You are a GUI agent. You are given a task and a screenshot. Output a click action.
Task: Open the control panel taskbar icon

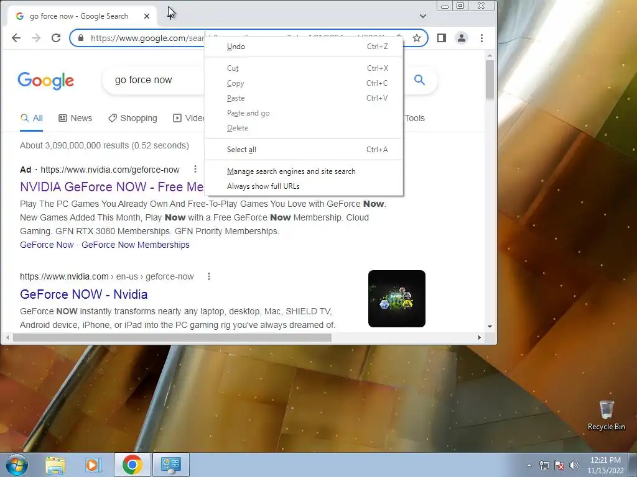coord(170,465)
